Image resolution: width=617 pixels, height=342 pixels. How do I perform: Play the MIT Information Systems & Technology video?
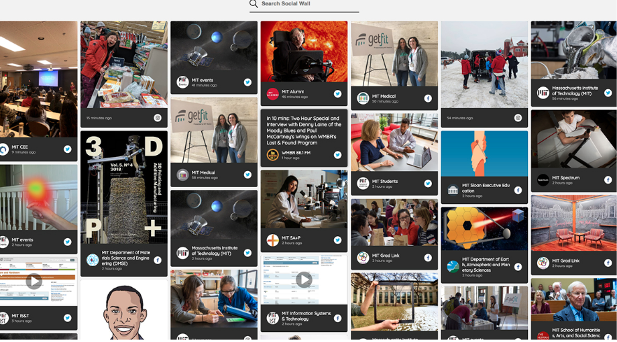click(304, 280)
